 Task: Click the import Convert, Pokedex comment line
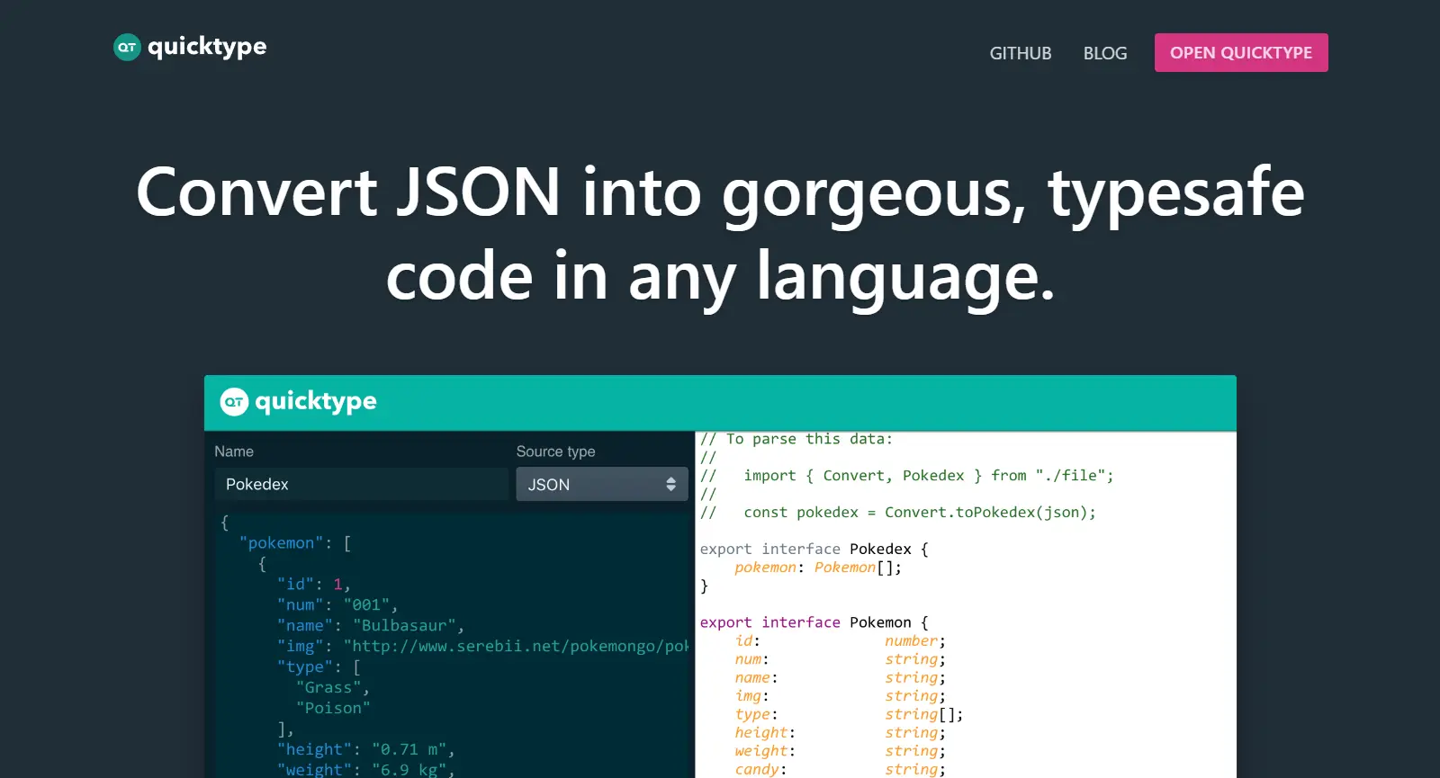907,476
